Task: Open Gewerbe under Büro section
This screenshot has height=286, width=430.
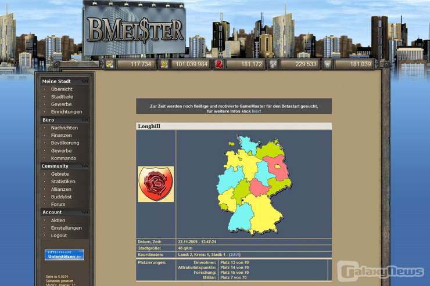Action: pos(61,151)
